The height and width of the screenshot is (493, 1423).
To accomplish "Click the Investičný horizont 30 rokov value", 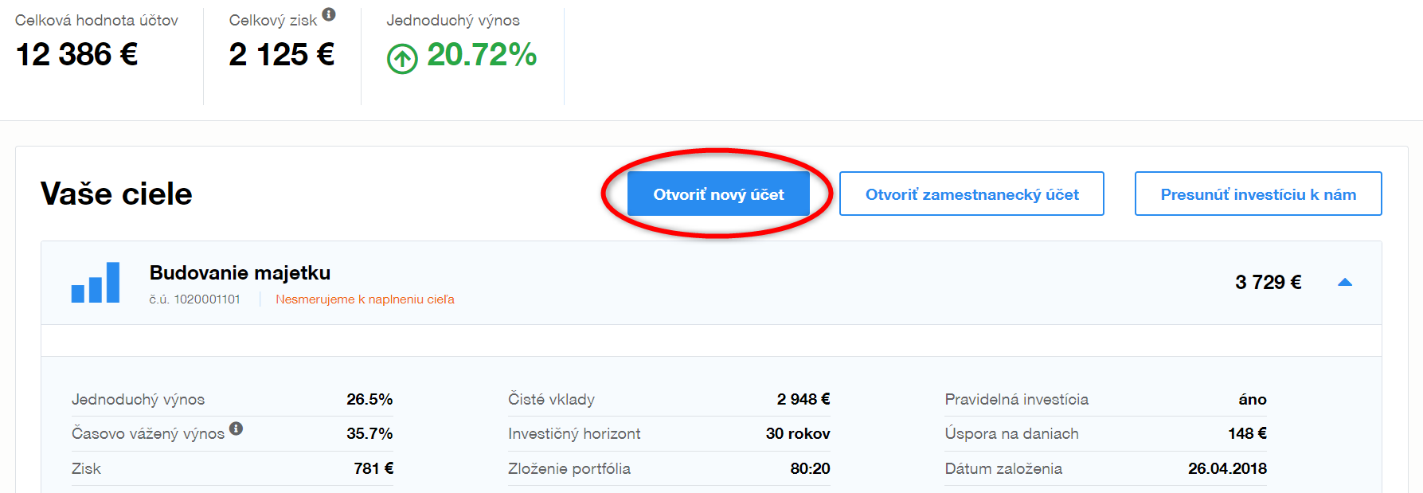I will pyautogui.click(x=798, y=434).
